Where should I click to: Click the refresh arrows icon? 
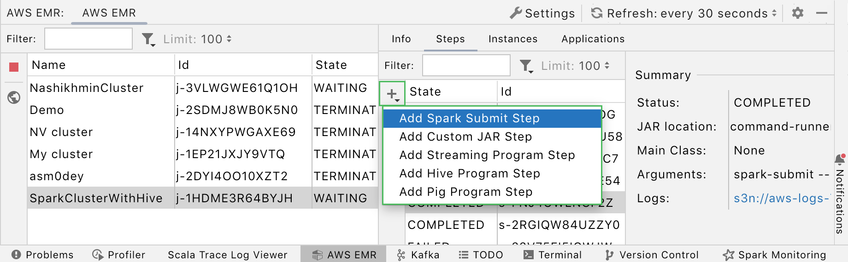click(x=597, y=13)
